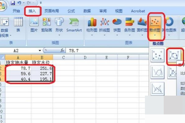Screen dimensions: 185x123
Task: Click the 散点图 scatter chart icon
Action: coord(155,21)
